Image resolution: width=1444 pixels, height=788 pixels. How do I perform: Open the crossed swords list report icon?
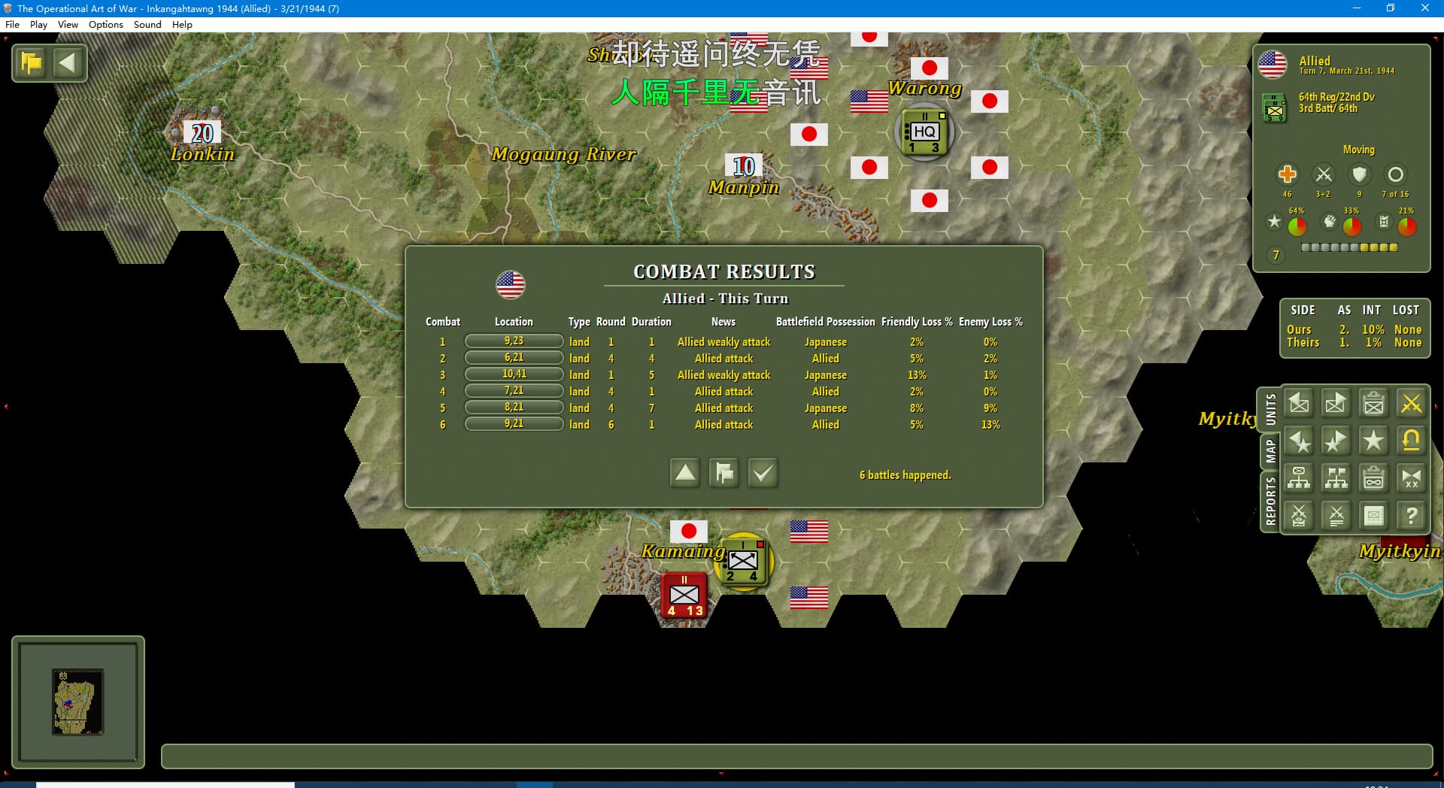pos(1336,516)
